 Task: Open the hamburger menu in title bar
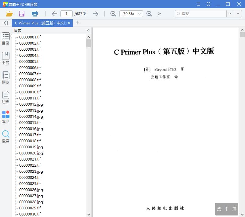pos(199,4)
